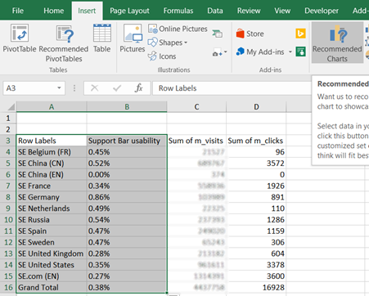Open the Formulas tab
This screenshot has height=296, width=369.
click(x=178, y=11)
